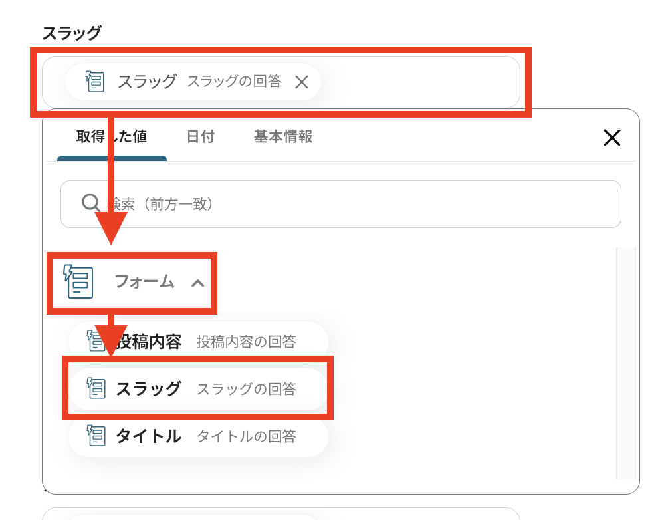The width and height of the screenshot is (670, 520).
Task: Click the magnifier search icon
Action: pos(90,203)
